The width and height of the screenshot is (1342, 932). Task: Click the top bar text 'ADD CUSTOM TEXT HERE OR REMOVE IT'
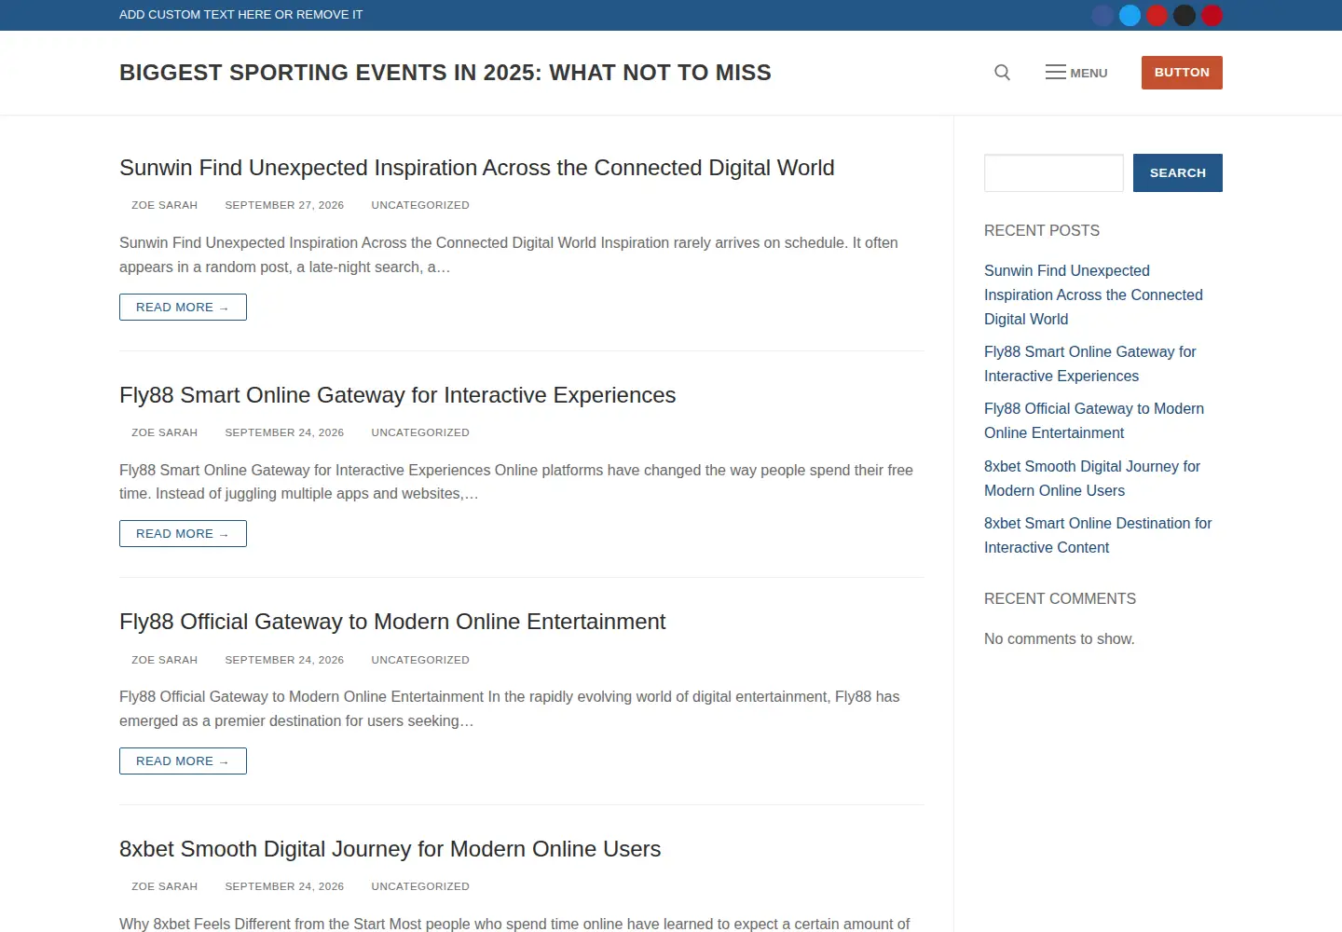(241, 15)
